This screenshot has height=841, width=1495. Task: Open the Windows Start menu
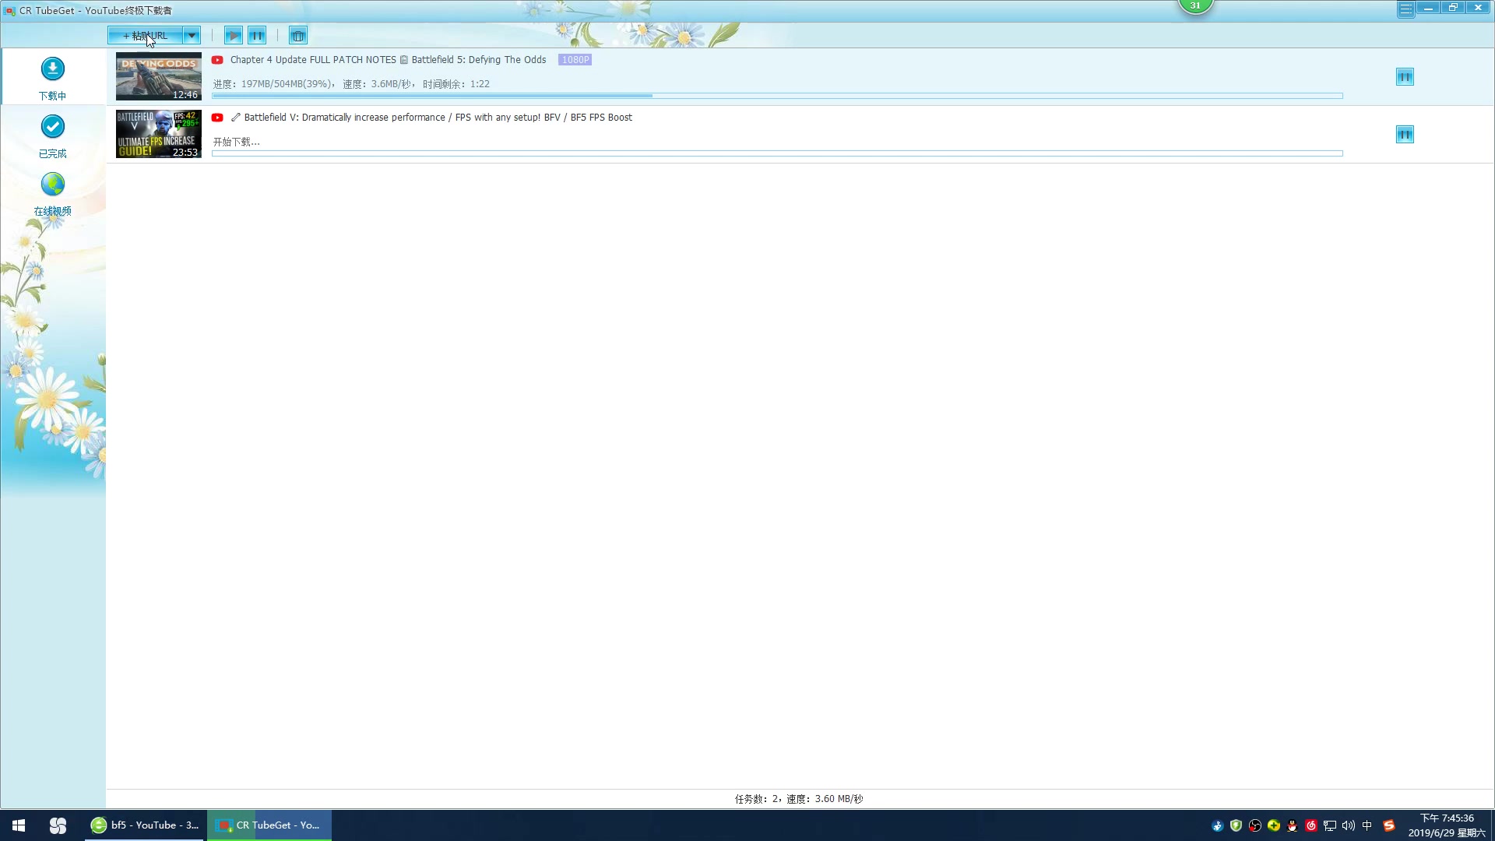click(x=19, y=825)
